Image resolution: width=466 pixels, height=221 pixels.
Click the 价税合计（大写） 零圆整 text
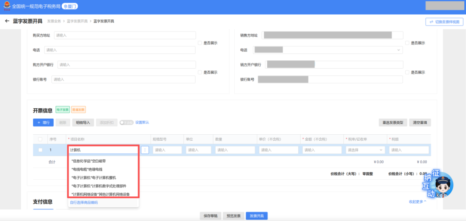coord(351,174)
